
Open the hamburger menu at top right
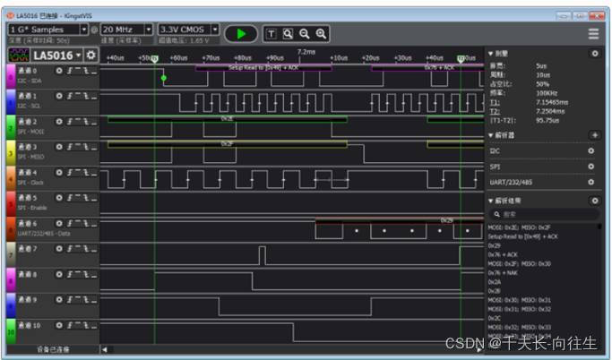pyautogui.click(x=593, y=33)
